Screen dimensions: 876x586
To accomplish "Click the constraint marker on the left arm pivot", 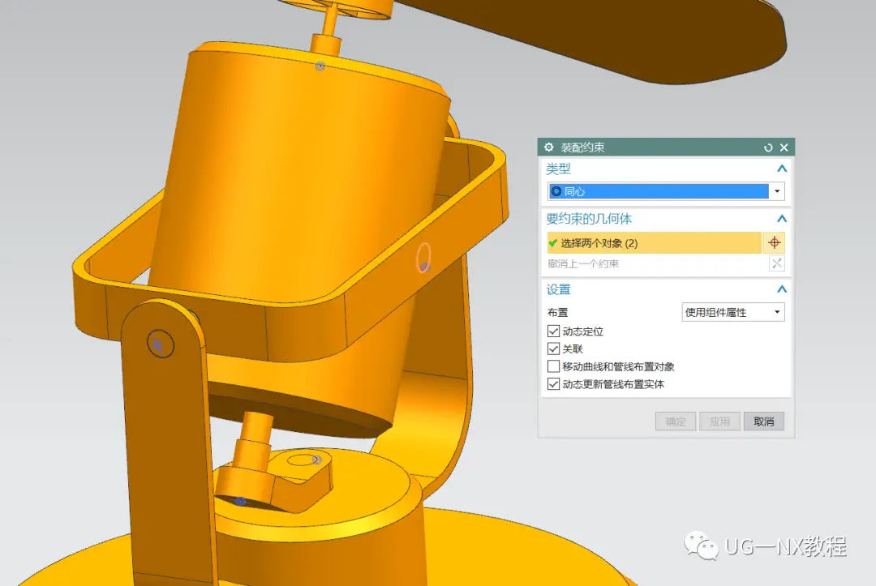I will pyautogui.click(x=158, y=345).
